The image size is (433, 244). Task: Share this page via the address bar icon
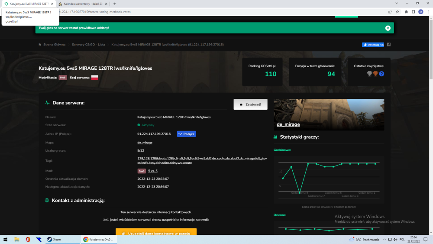coord(390,12)
